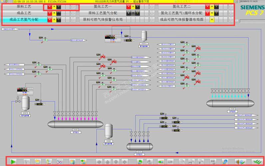265x166 pixels.
Task: Click the SIEMENS PCS 7 logo
Action: pyautogui.click(x=252, y=10)
